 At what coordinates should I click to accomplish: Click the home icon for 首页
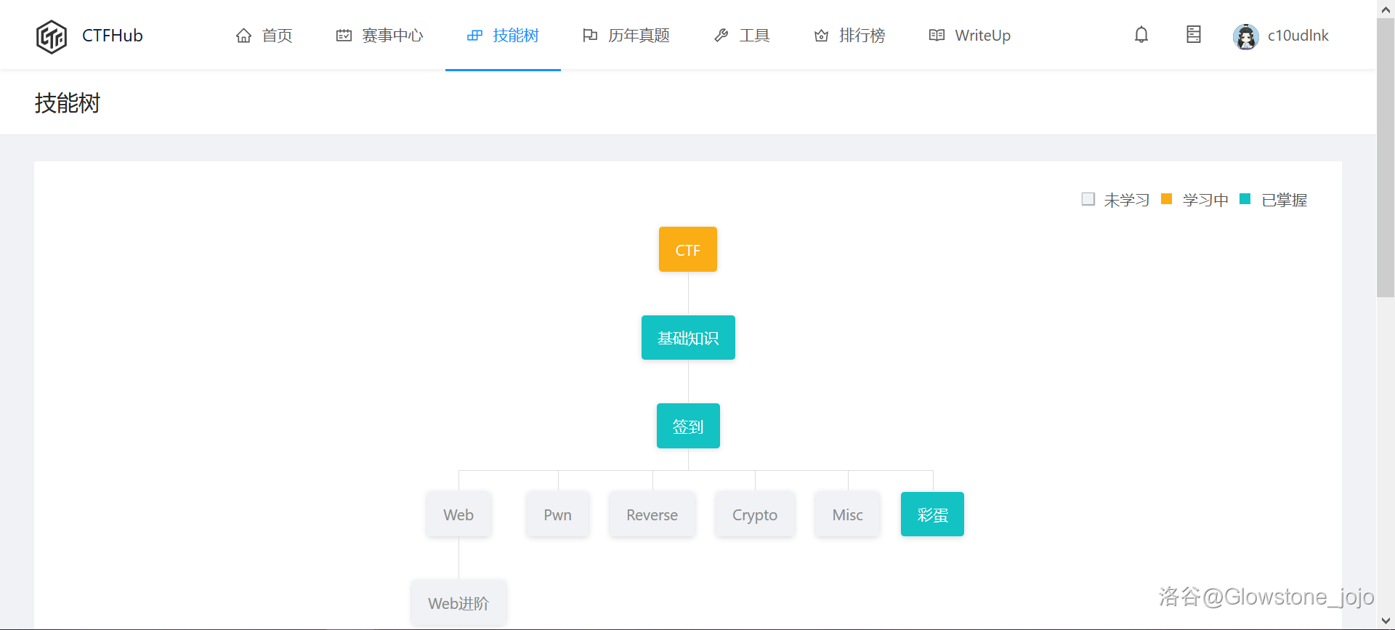point(243,36)
